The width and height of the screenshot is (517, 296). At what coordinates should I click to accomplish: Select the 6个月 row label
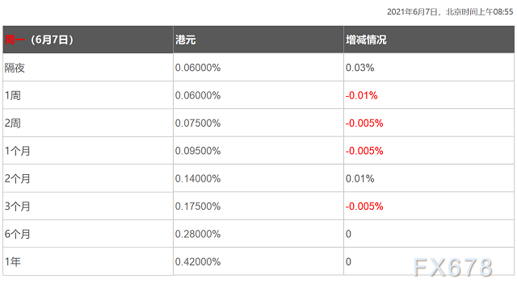(x=17, y=234)
